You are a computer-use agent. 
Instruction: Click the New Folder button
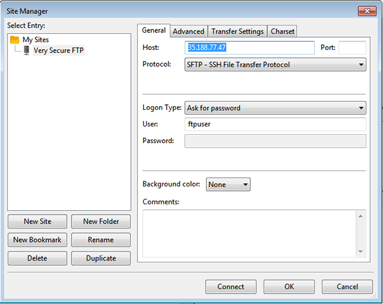(100, 222)
